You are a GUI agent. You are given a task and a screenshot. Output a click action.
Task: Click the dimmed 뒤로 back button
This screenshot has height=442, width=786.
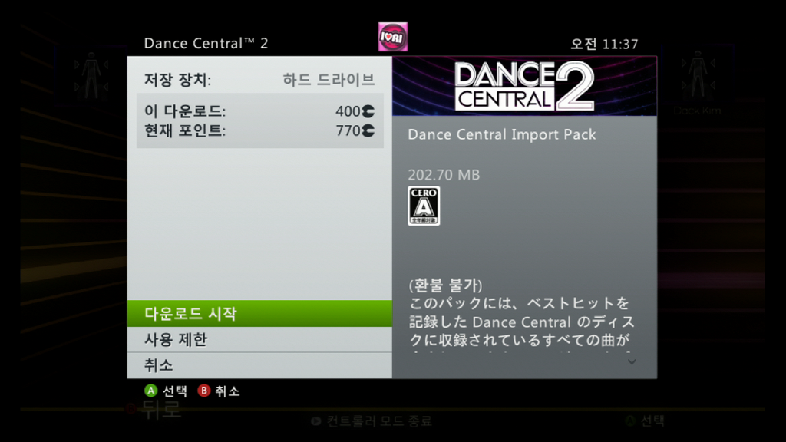(x=160, y=410)
